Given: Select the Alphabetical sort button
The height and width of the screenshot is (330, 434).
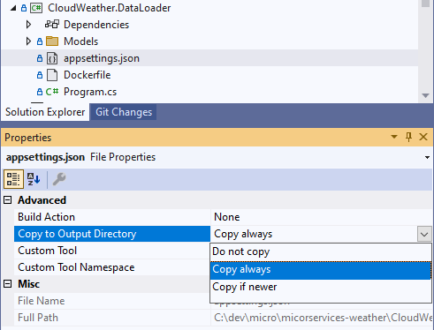Looking at the screenshot, I should (34, 179).
